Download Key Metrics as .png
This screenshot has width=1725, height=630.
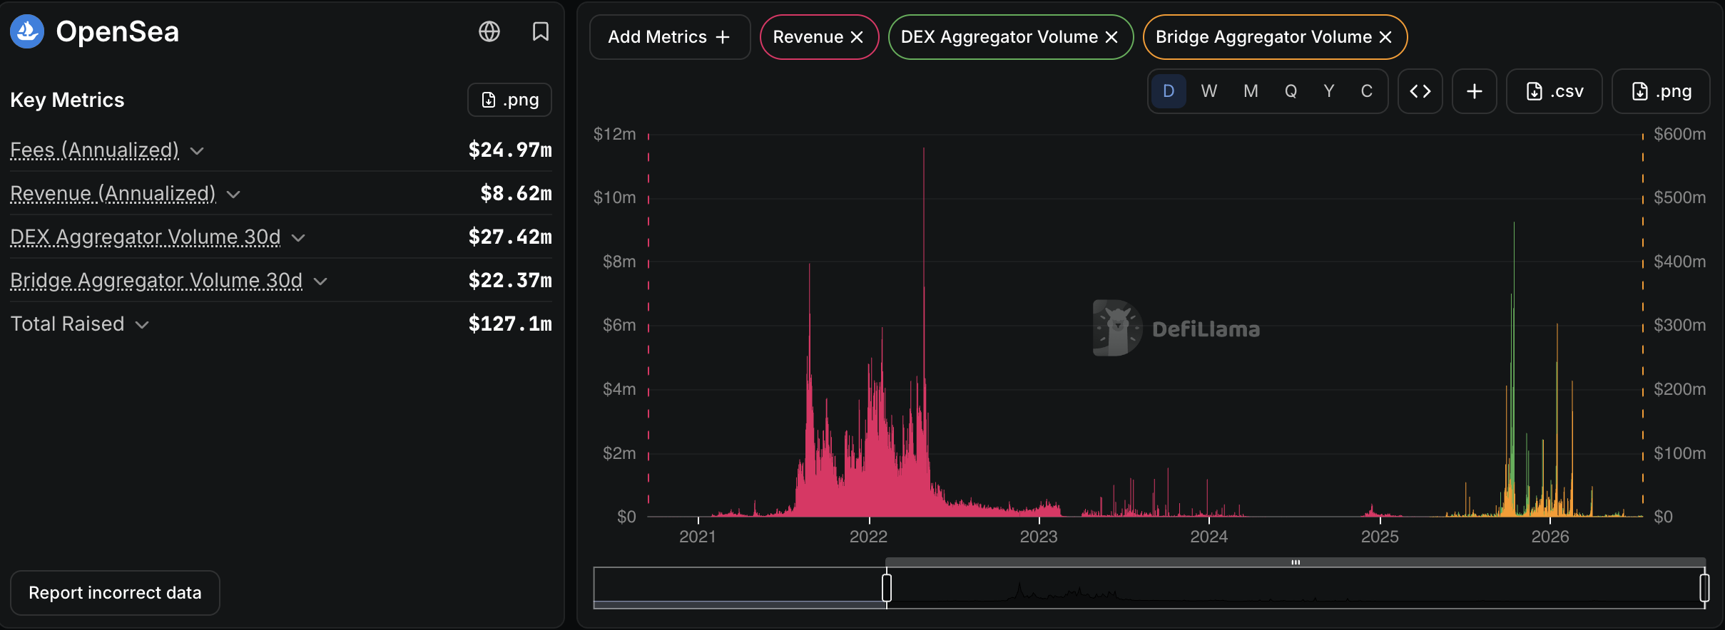509,100
